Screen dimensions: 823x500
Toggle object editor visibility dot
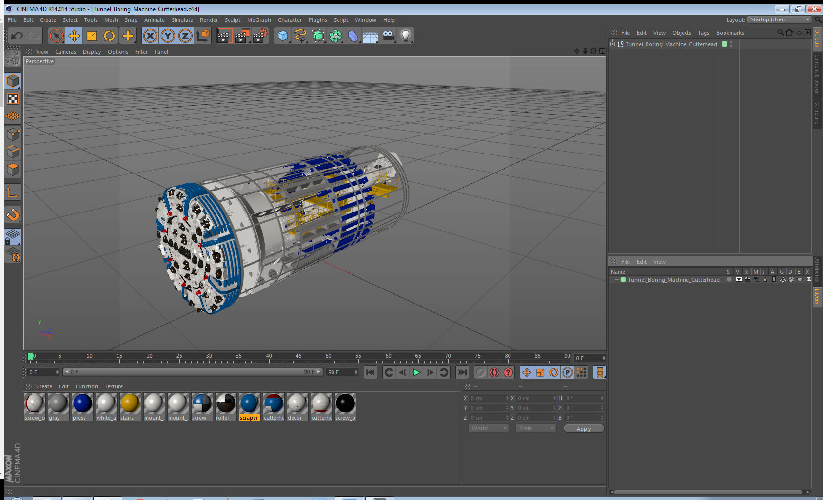[731, 42]
